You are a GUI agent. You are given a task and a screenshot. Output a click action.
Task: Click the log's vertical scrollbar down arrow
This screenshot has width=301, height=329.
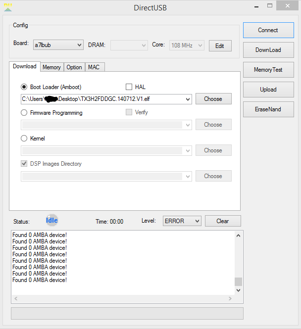[239, 290]
